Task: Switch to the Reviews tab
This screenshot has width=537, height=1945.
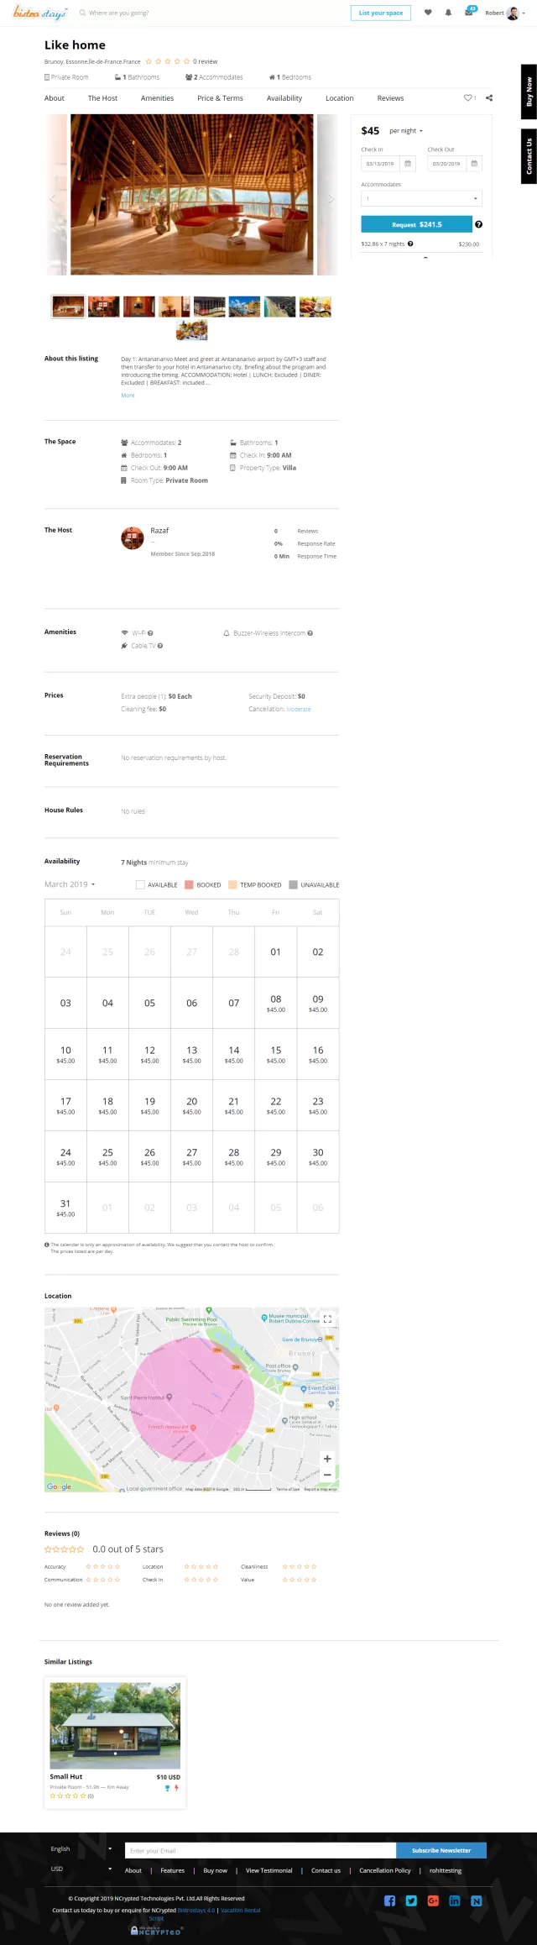Action: [x=391, y=98]
